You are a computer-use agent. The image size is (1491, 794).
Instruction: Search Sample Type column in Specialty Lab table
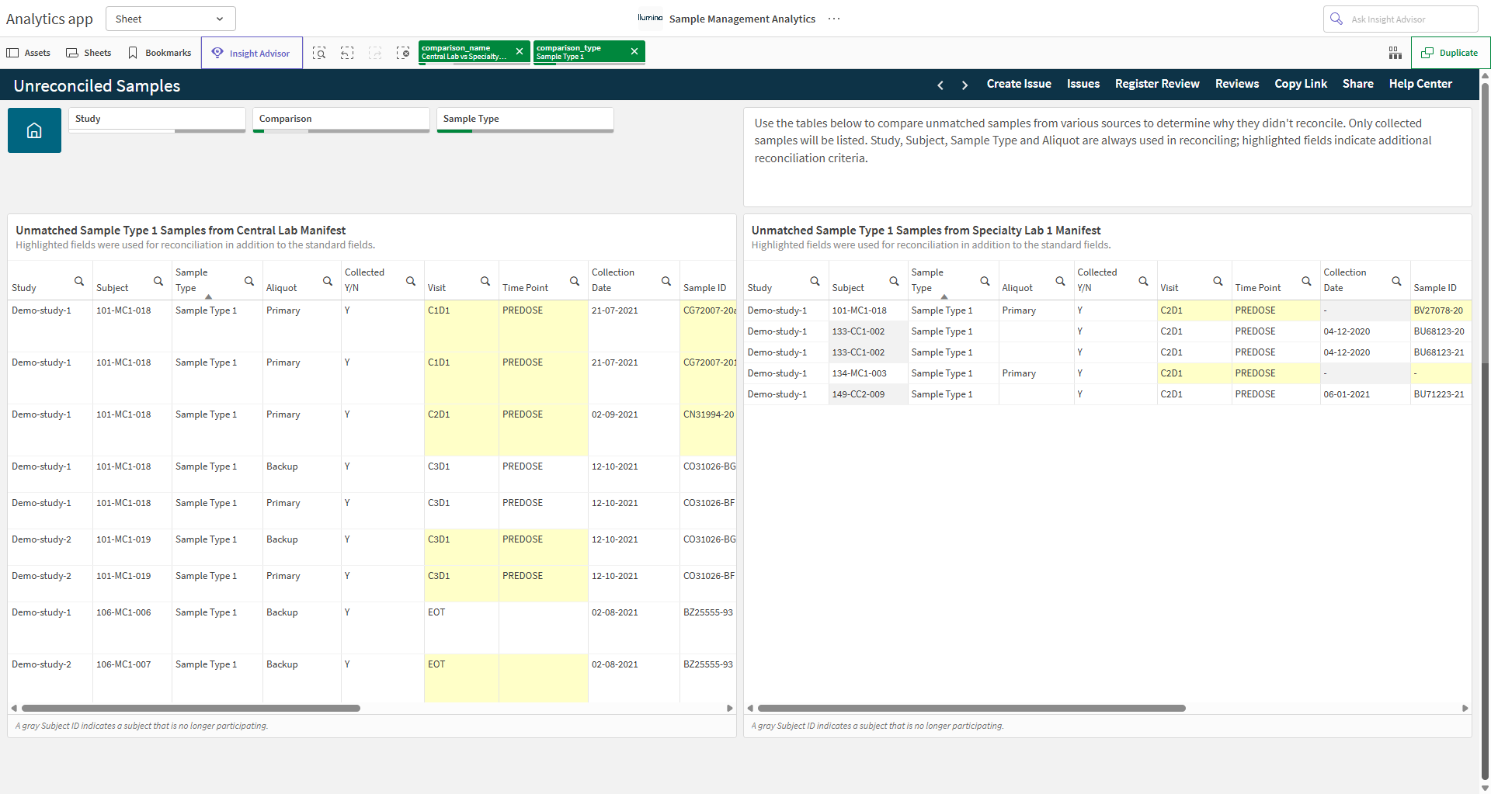(x=985, y=281)
